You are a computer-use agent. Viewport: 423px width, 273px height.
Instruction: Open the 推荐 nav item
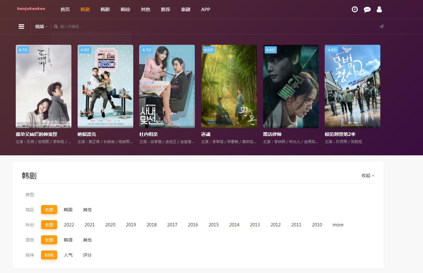click(165, 10)
